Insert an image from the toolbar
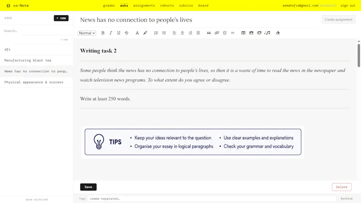The image size is (361, 203). click(251, 33)
